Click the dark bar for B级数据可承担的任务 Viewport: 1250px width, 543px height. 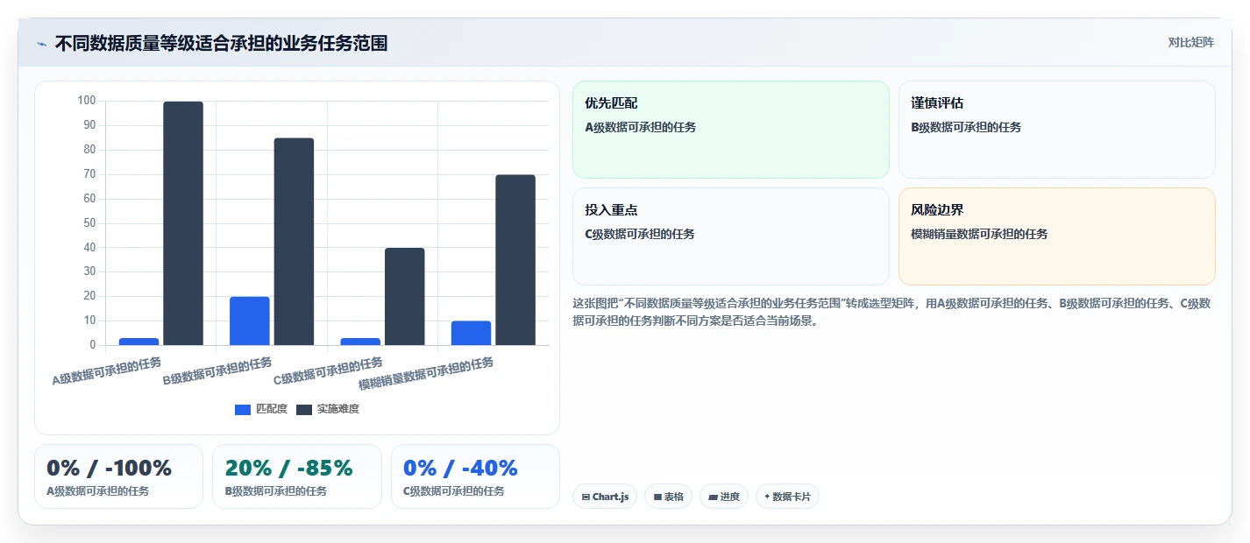coord(294,242)
